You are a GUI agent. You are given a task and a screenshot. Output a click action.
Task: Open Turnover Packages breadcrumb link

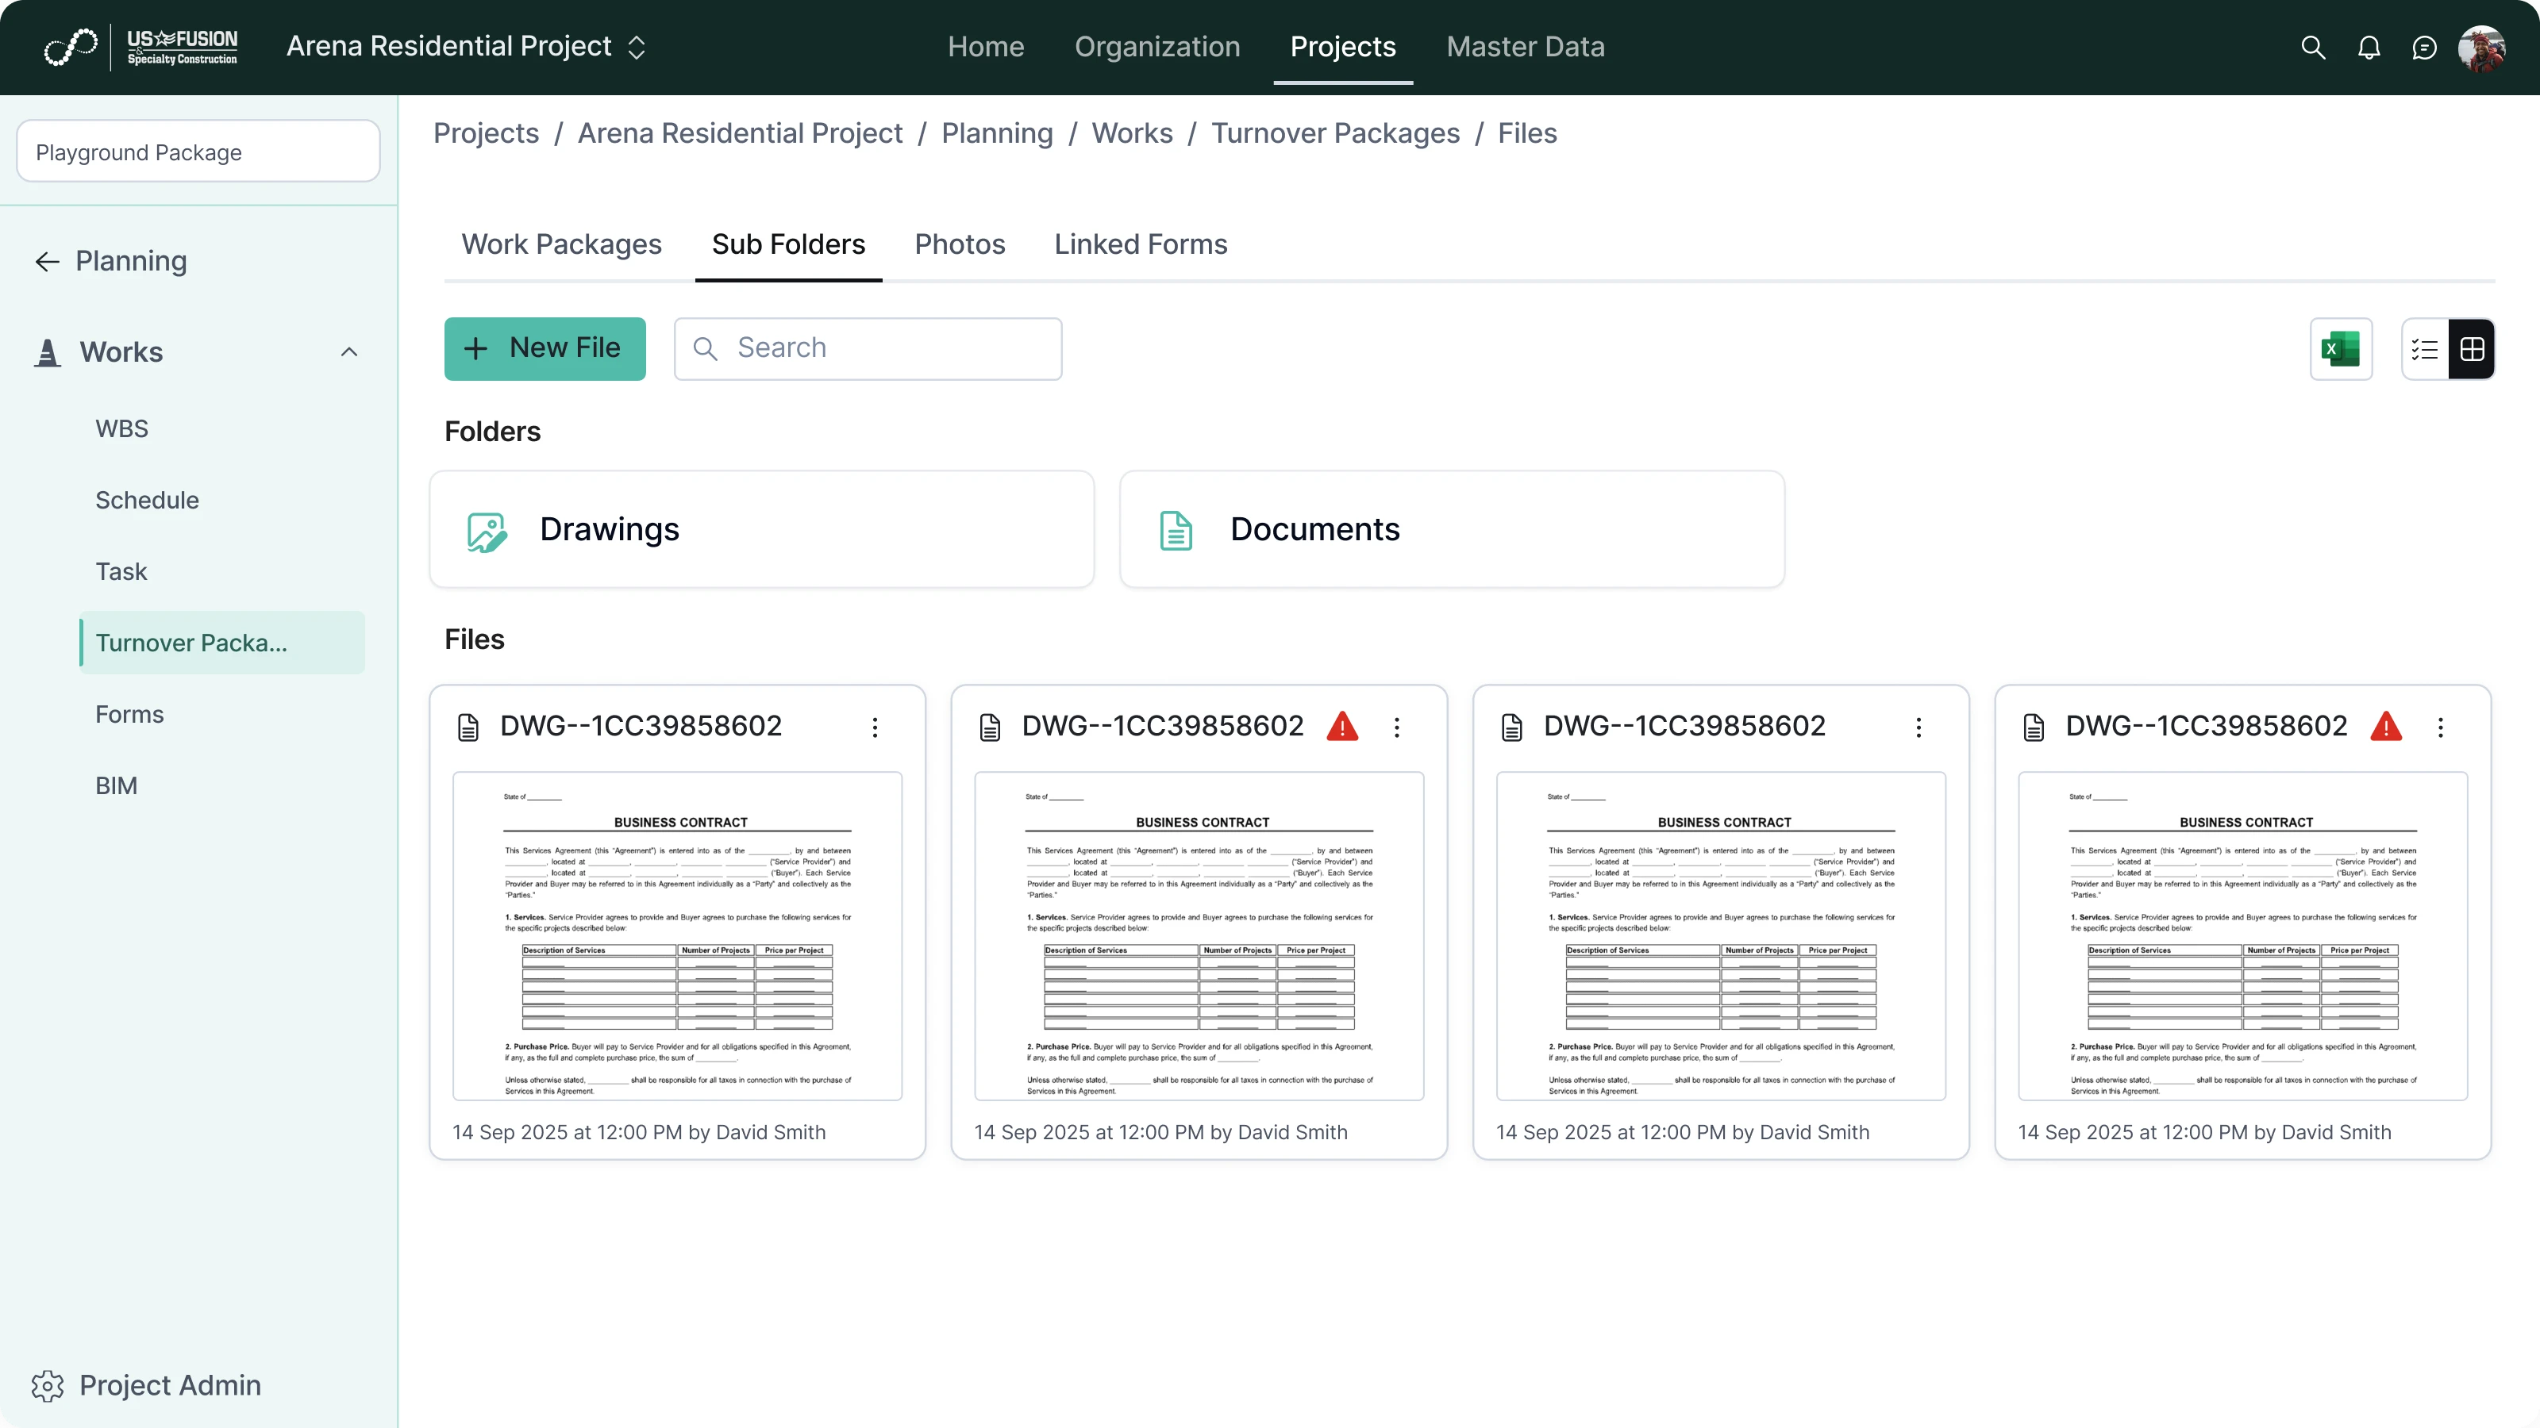pos(1335,133)
